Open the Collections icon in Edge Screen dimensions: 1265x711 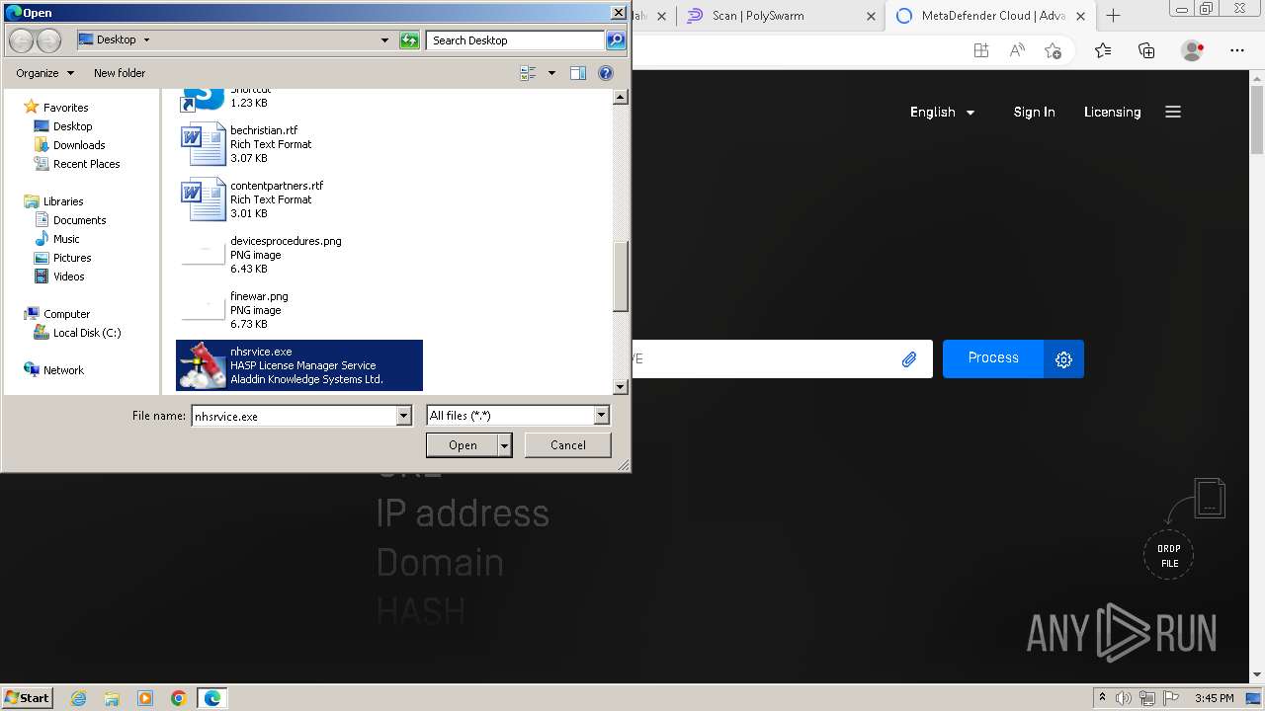1146,50
